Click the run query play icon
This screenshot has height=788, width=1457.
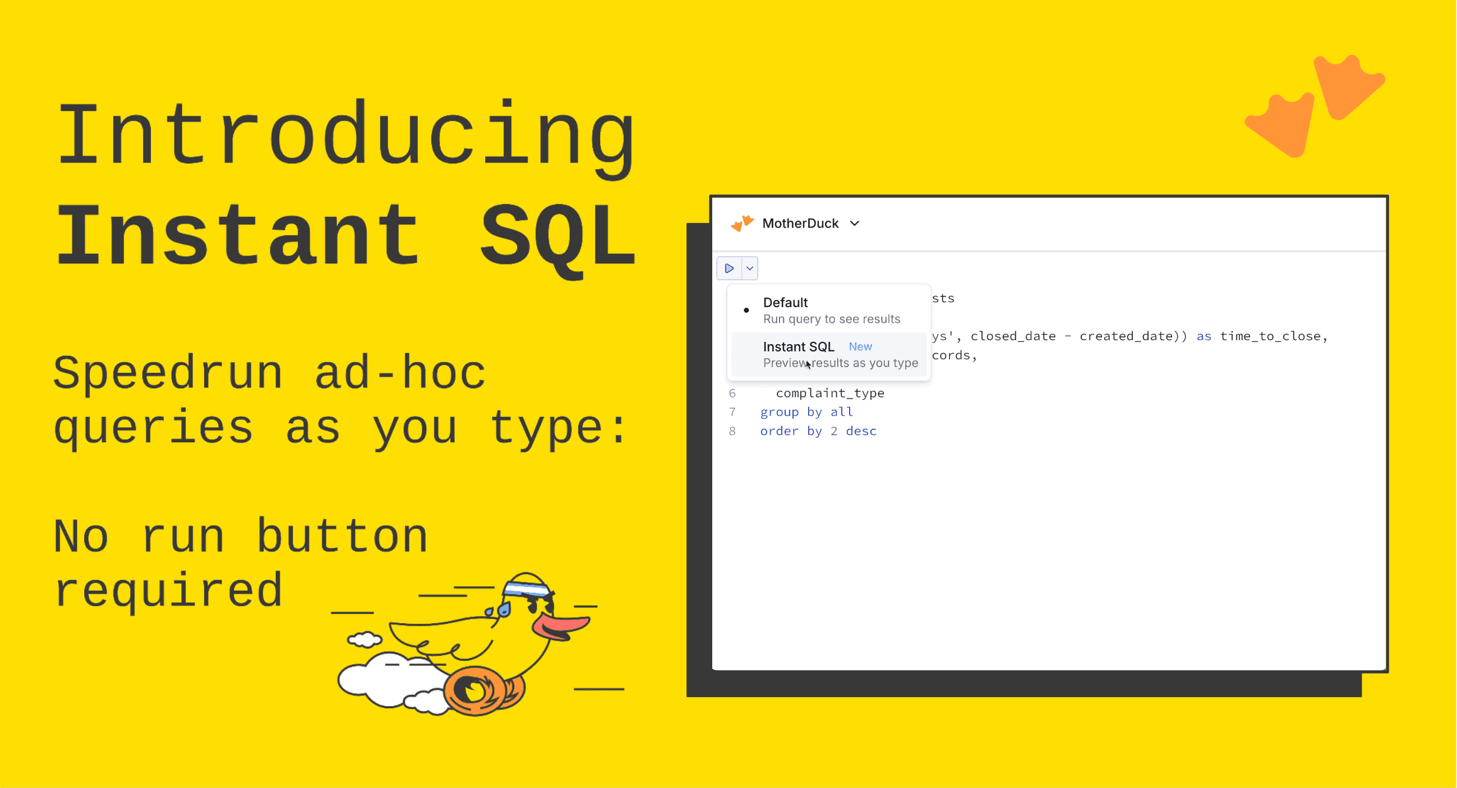pos(730,268)
